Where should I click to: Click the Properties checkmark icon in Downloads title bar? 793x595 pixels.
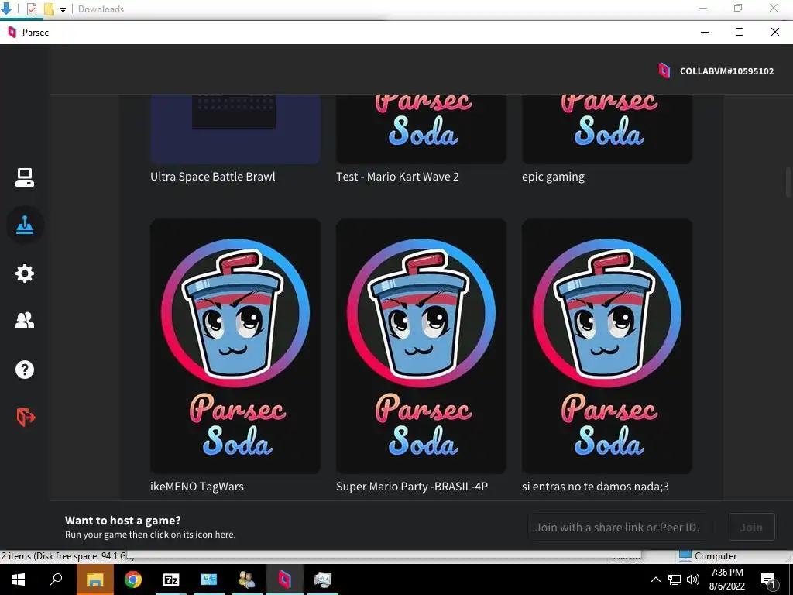tap(31, 9)
